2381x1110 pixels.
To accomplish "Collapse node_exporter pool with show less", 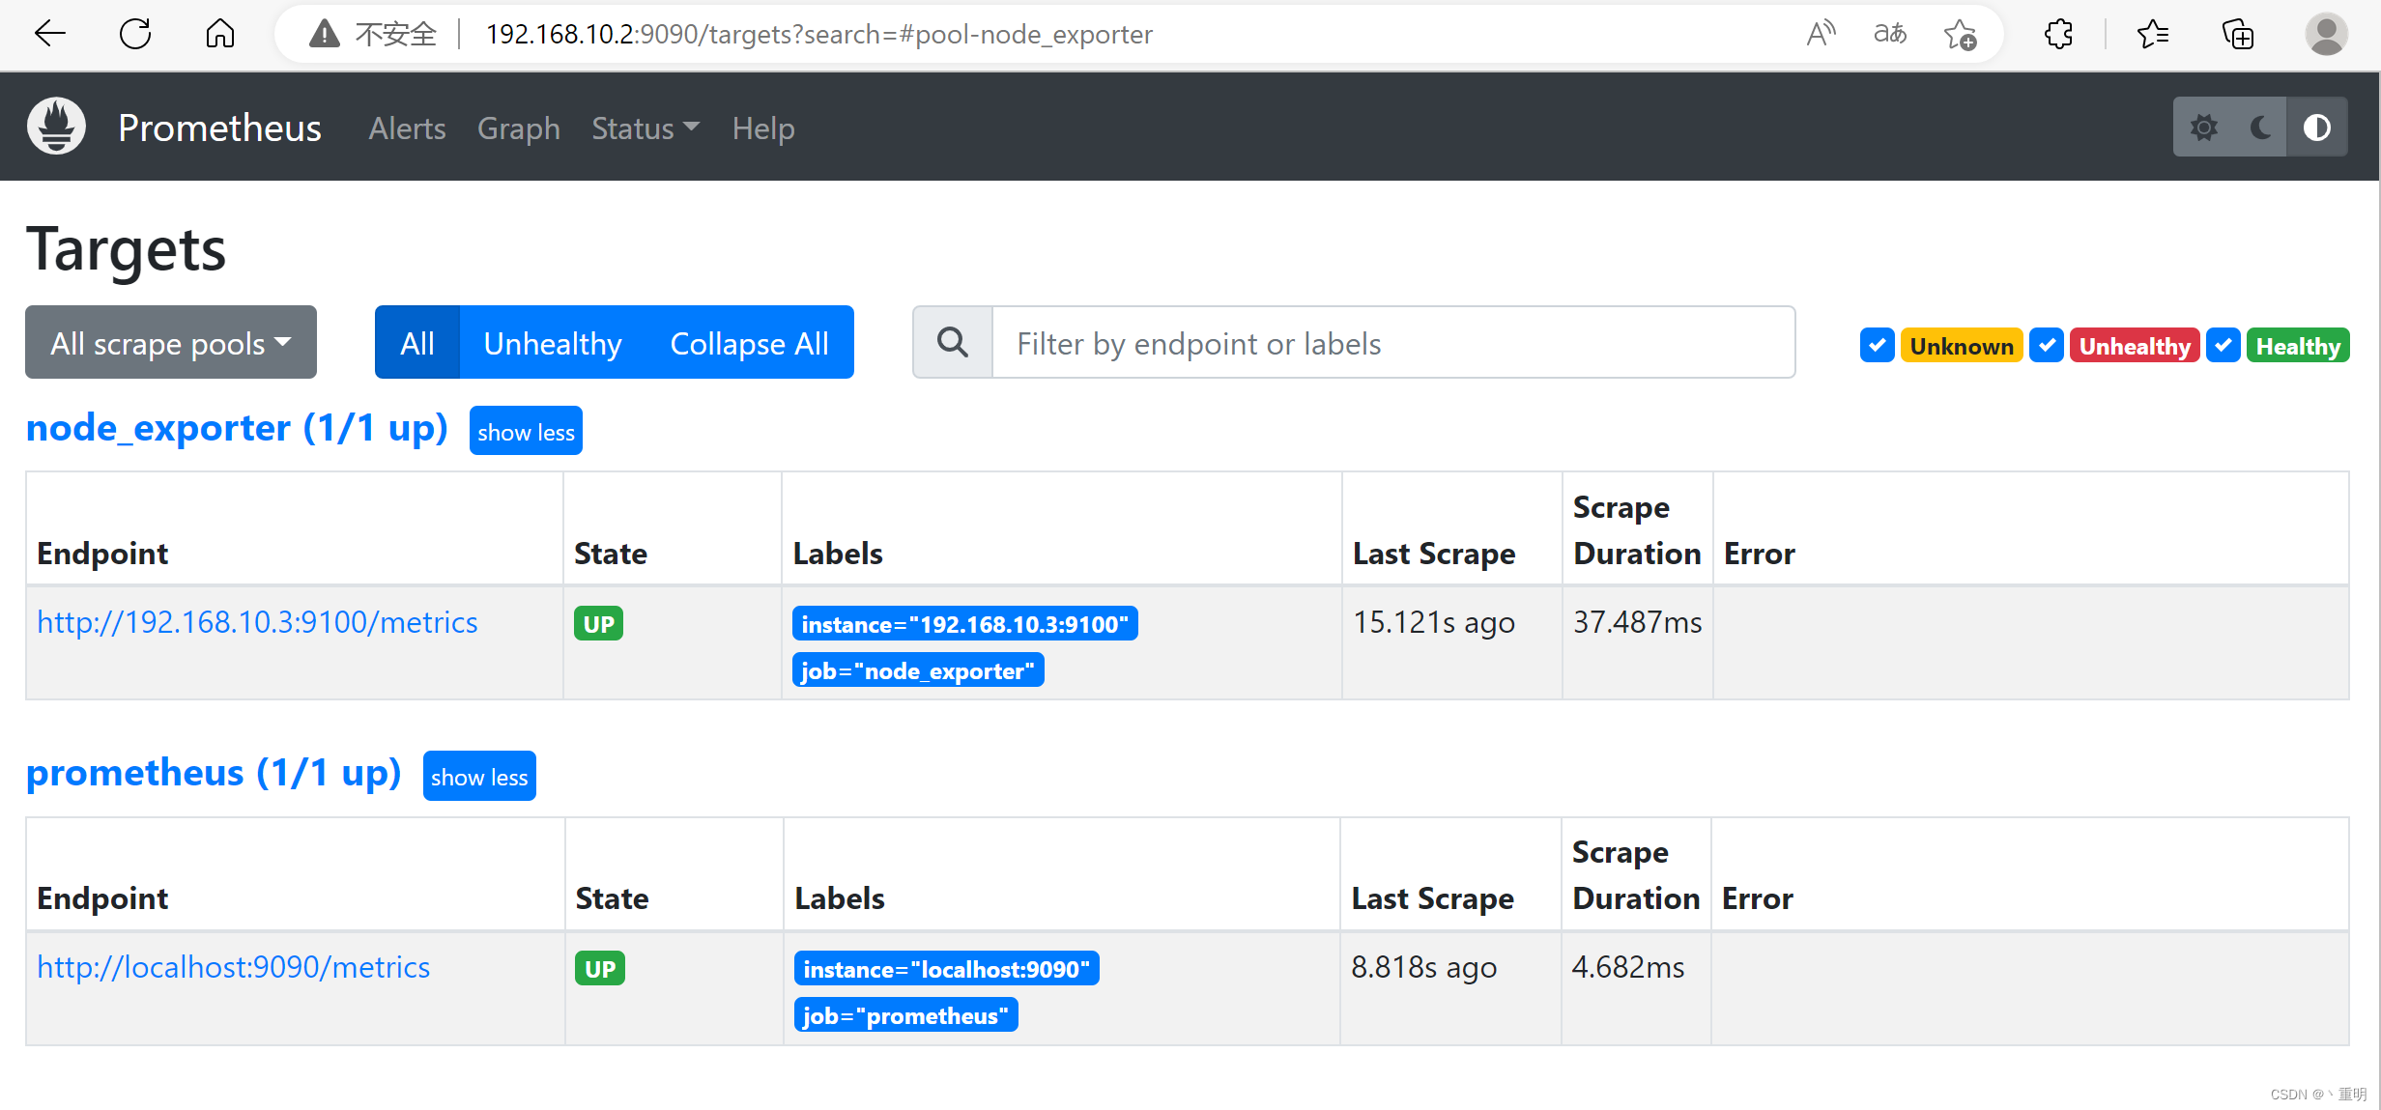I will (x=526, y=431).
